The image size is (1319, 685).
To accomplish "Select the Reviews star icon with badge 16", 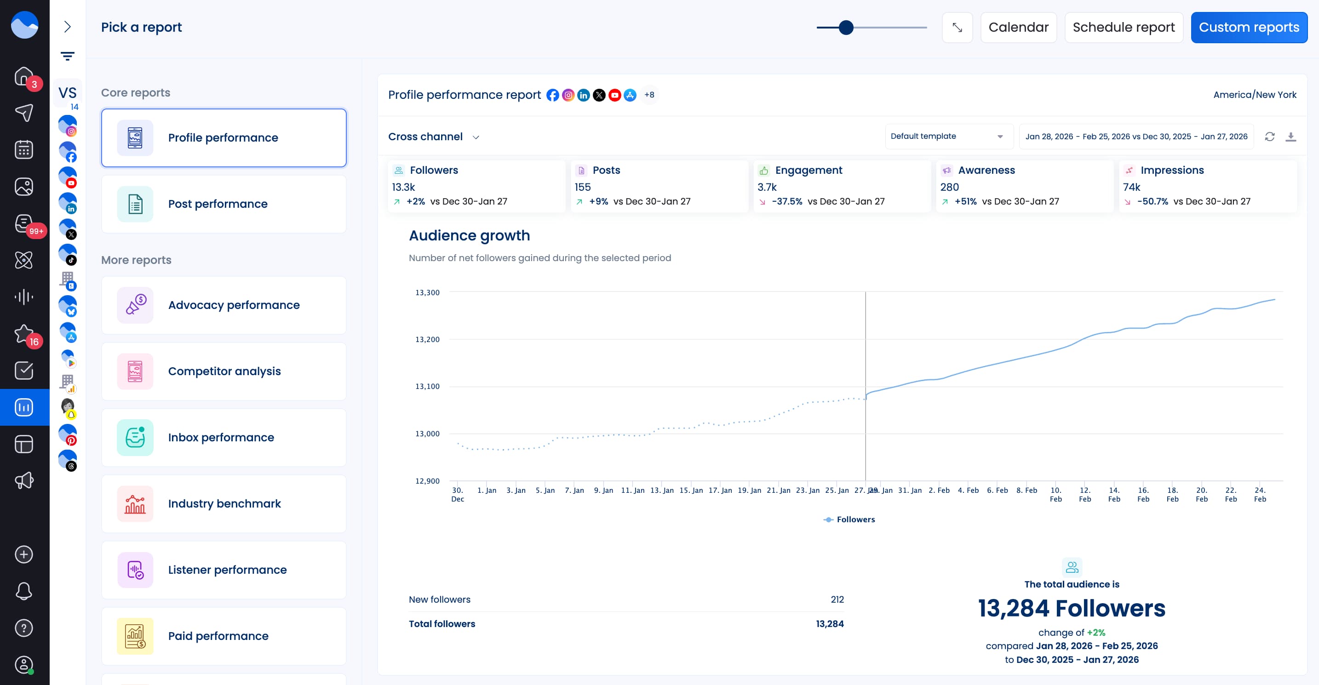I will click(24, 334).
